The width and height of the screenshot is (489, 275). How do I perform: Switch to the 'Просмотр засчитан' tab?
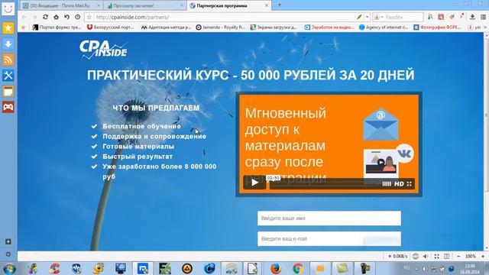pyautogui.click(x=144, y=5)
